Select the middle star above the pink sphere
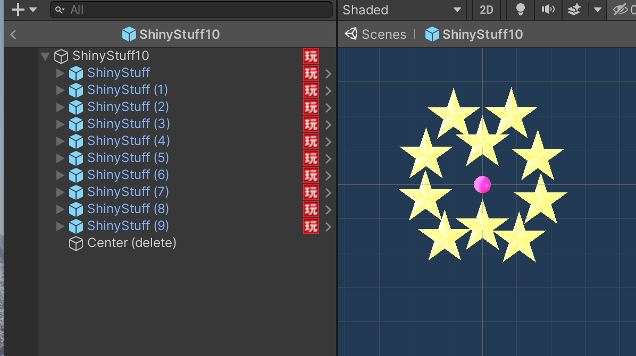The height and width of the screenshot is (356, 636). (x=482, y=141)
